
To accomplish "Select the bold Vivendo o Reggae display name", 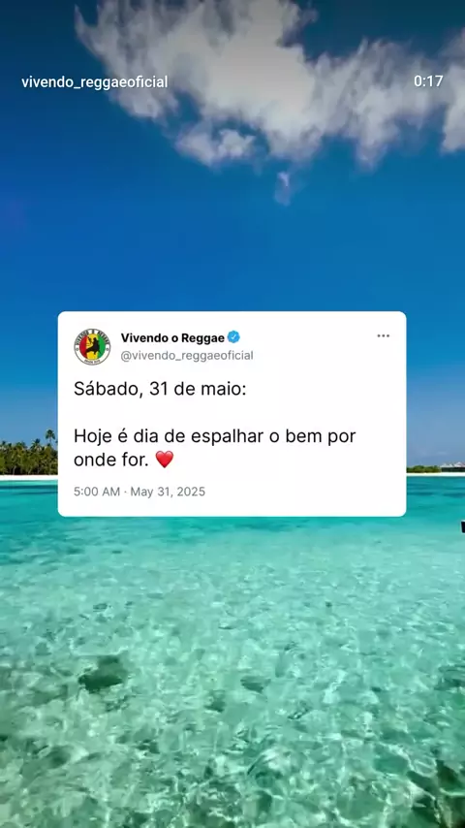I will click(x=172, y=337).
